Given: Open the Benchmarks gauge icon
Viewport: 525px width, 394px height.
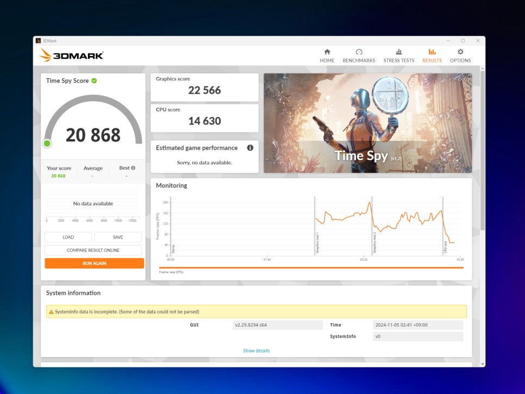Looking at the screenshot, I should [359, 52].
